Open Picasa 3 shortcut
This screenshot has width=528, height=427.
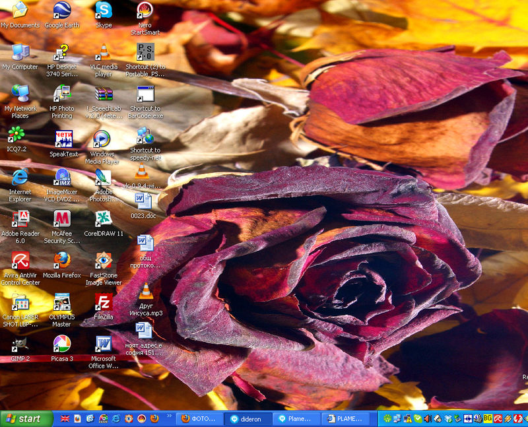pyautogui.click(x=61, y=343)
